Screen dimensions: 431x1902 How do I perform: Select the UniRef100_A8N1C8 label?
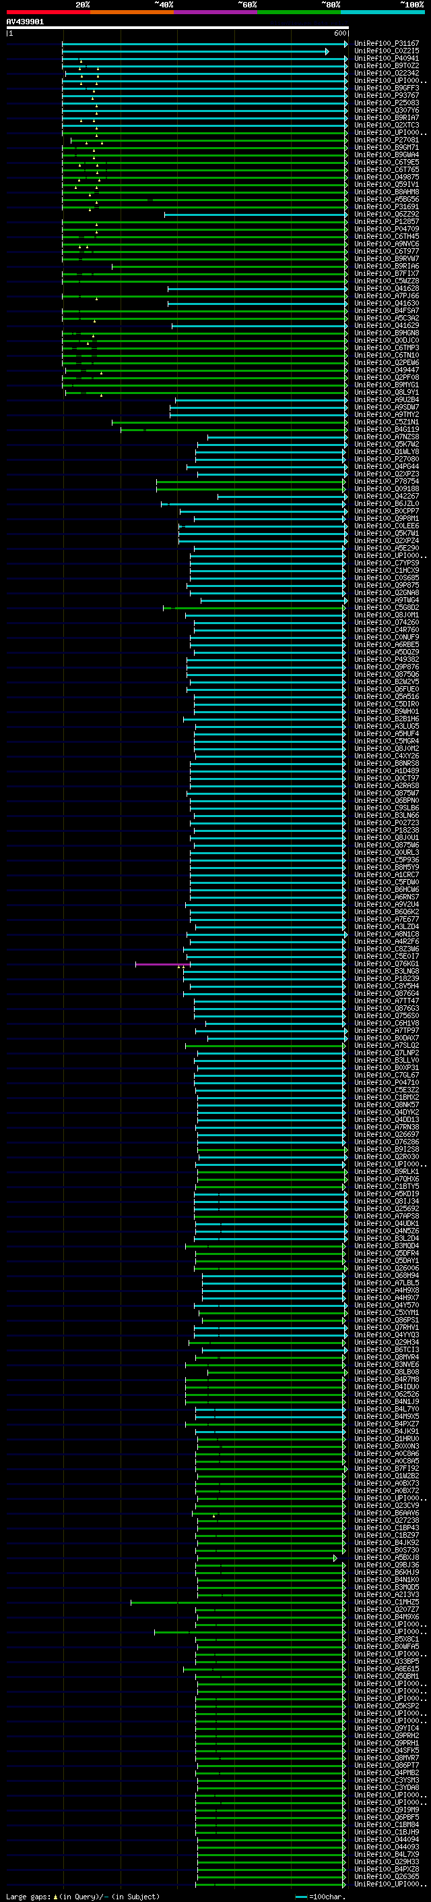tap(386, 934)
